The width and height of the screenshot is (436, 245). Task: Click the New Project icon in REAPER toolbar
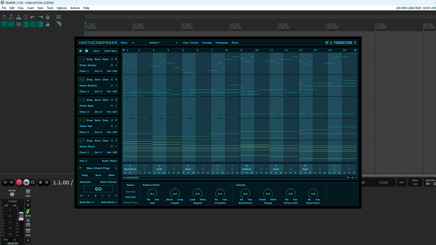(x=4, y=17)
